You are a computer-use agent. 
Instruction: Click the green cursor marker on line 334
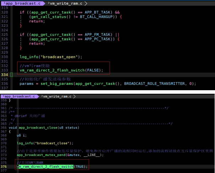[x=11, y=75]
